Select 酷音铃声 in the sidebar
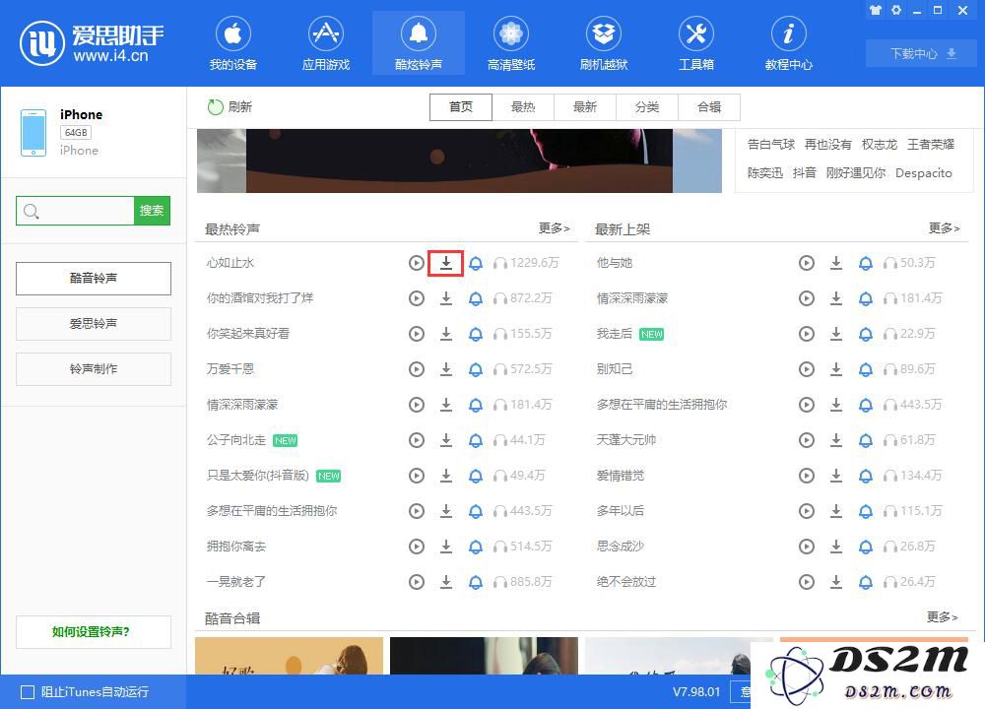The height and width of the screenshot is (709, 985). tap(93, 279)
